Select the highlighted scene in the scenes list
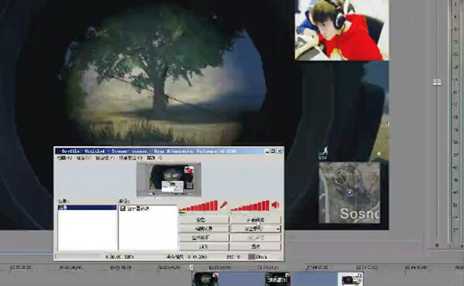This screenshot has width=464, height=286. click(86, 209)
